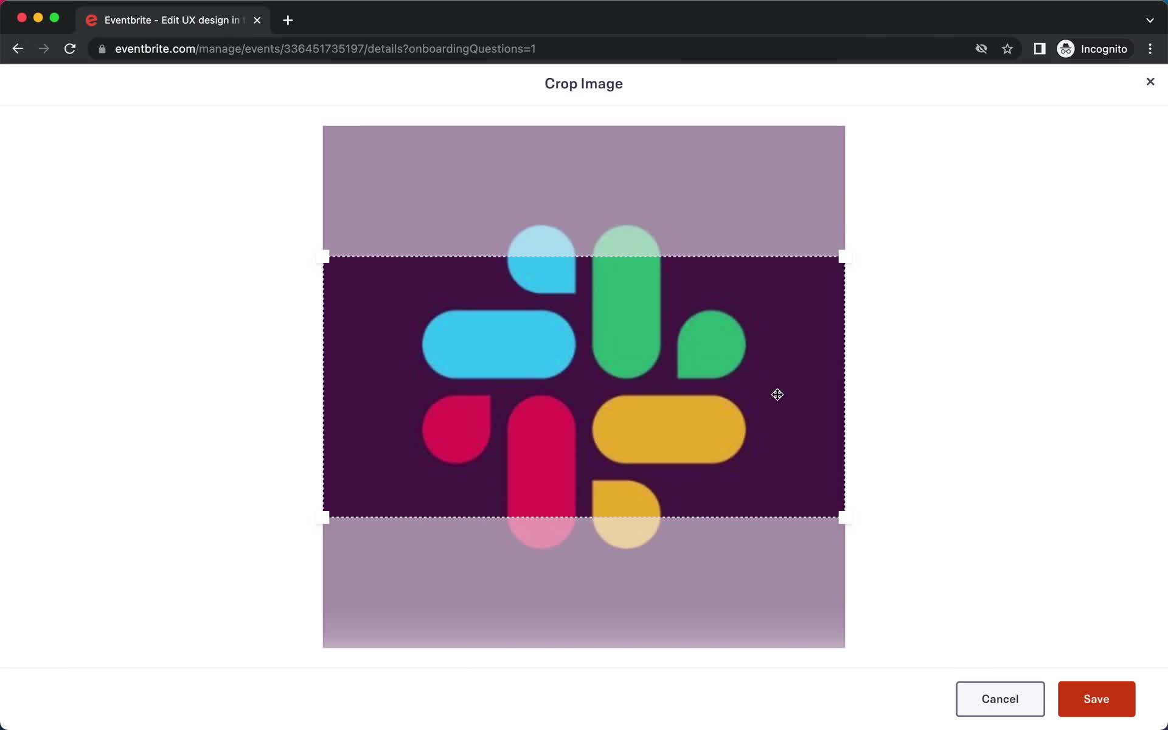Click the bottom-left crop handle
This screenshot has width=1168, height=730.
click(x=323, y=518)
